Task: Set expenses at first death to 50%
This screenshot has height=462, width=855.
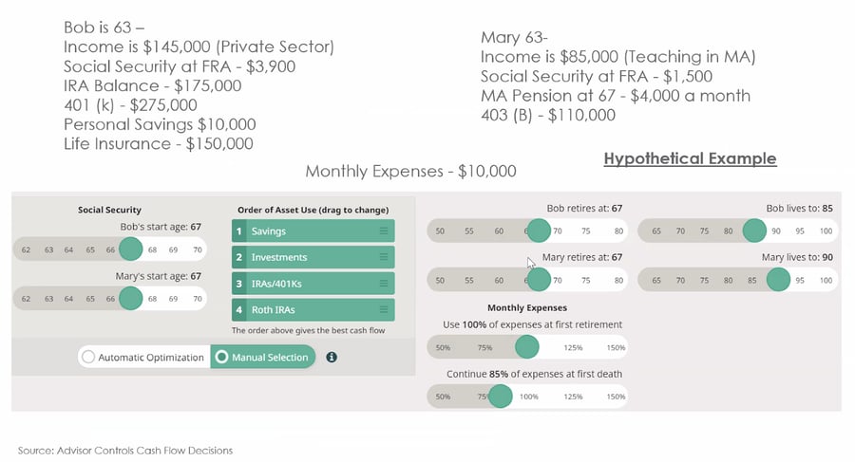Action: pyautogui.click(x=443, y=396)
